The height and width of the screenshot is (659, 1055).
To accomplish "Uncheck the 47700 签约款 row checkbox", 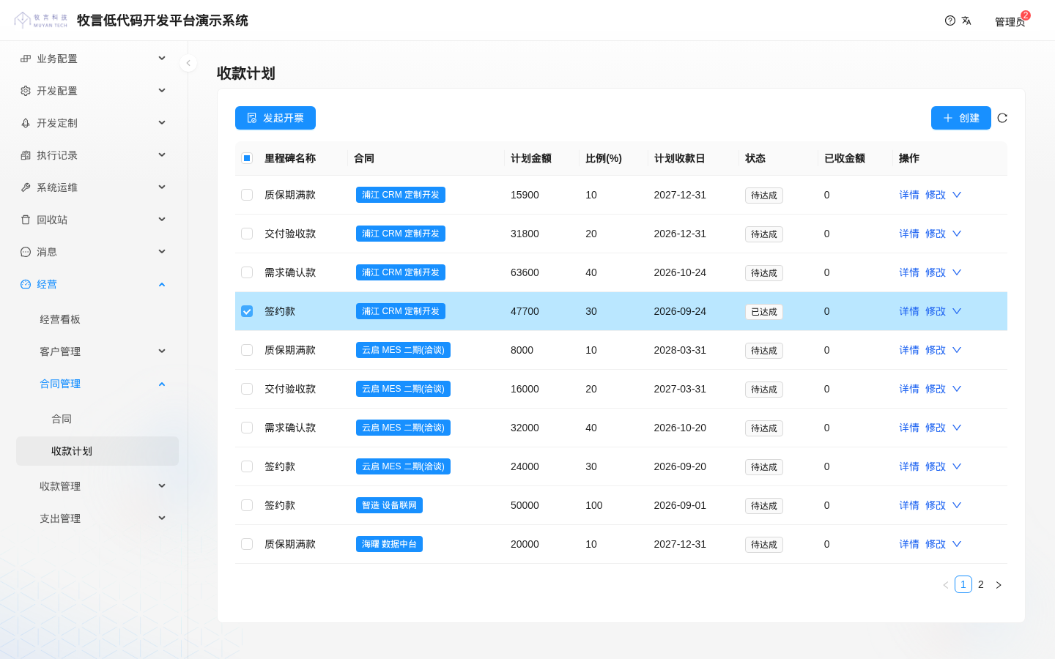I will [x=247, y=311].
